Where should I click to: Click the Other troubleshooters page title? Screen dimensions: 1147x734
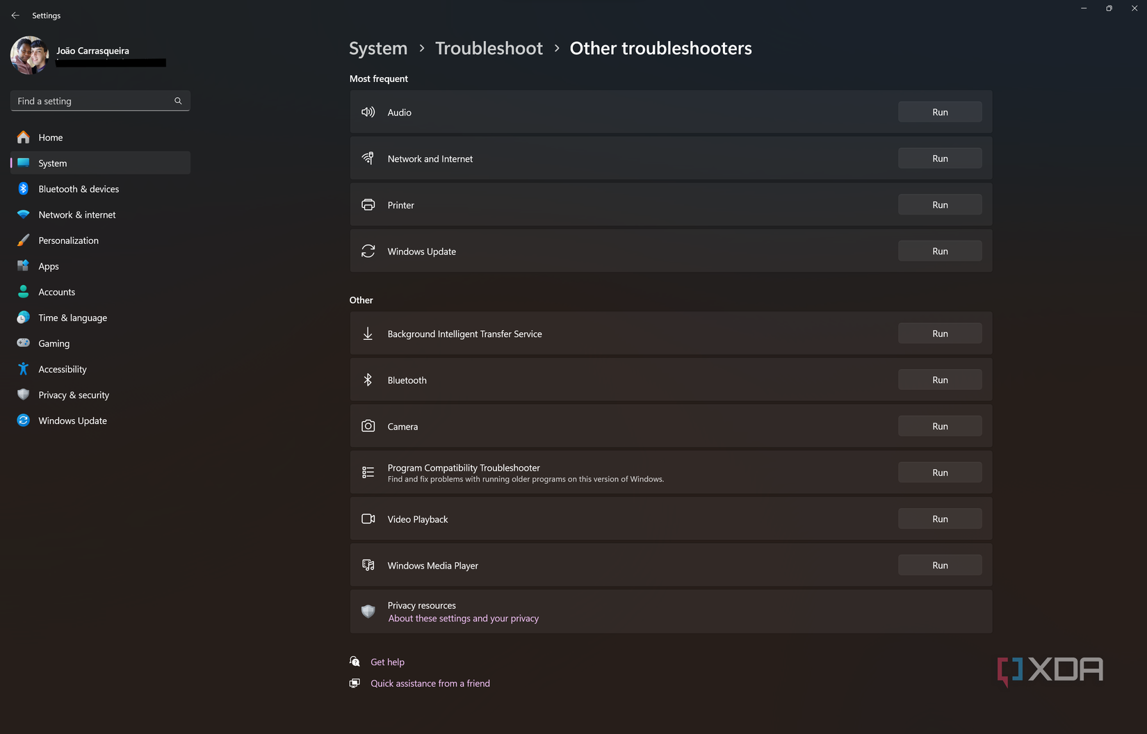[x=660, y=48]
